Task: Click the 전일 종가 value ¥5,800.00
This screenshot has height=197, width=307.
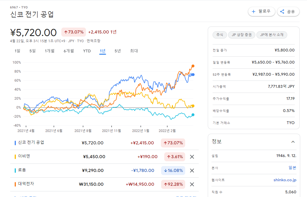Action: [x=284, y=50]
